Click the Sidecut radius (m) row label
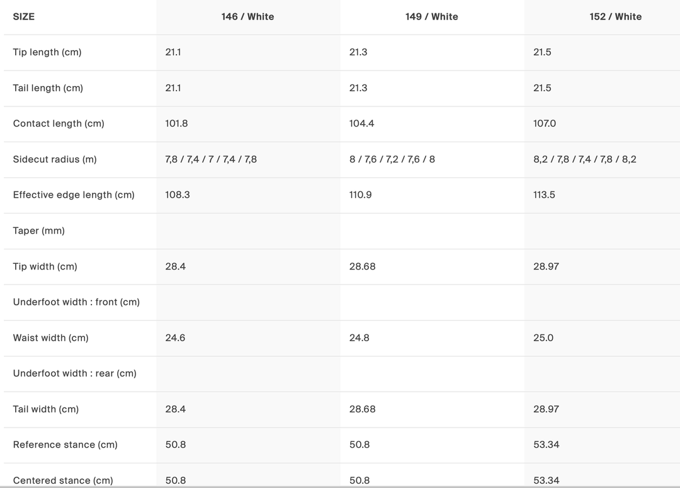The height and width of the screenshot is (488, 680). tap(55, 159)
